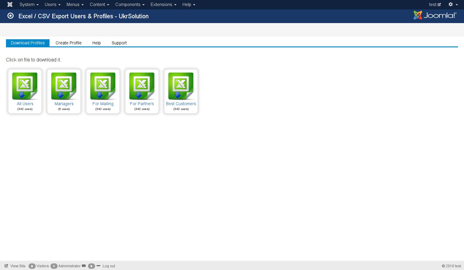This screenshot has height=270, width=464.
Task: Click the Joomla icon in the top menu bar
Action: coord(10,4)
